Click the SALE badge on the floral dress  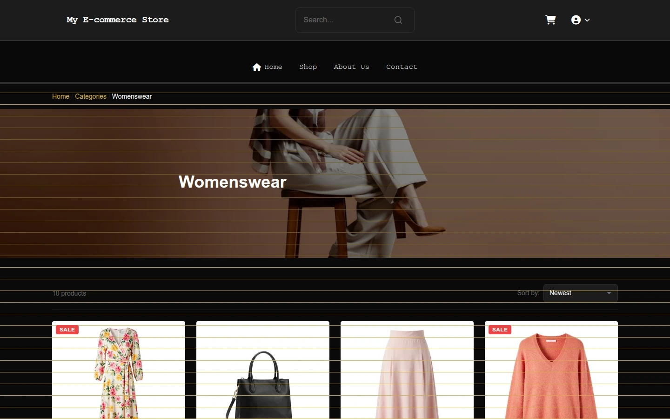(x=67, y=330)
